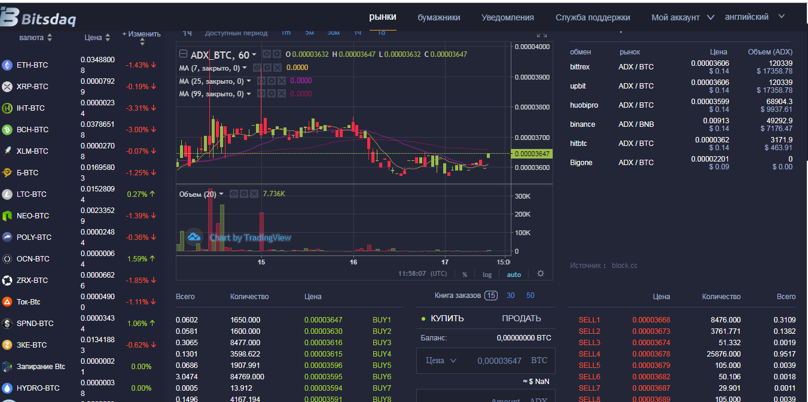This screenshot has height=402, width=808.
Task: Toggle ADX_BTC series visibility eye
Action: coord(267,54)
